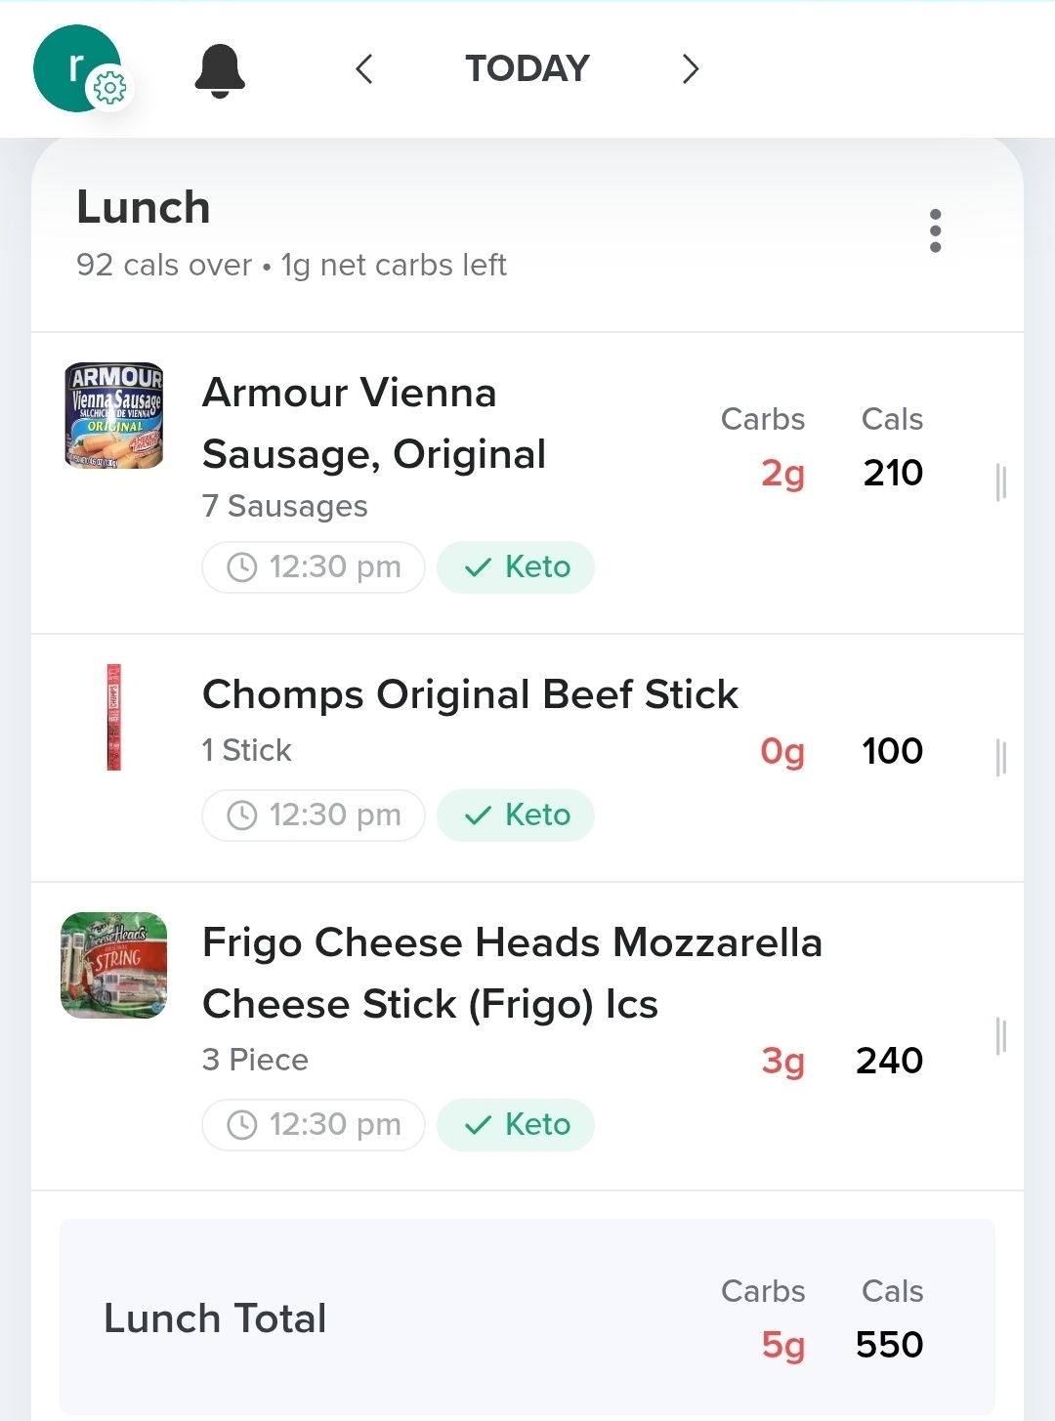Screen dimensions: 1055x1421
Task: Open the Frigo Cheese Heads product thumbnail
Action: coord(114,966)
